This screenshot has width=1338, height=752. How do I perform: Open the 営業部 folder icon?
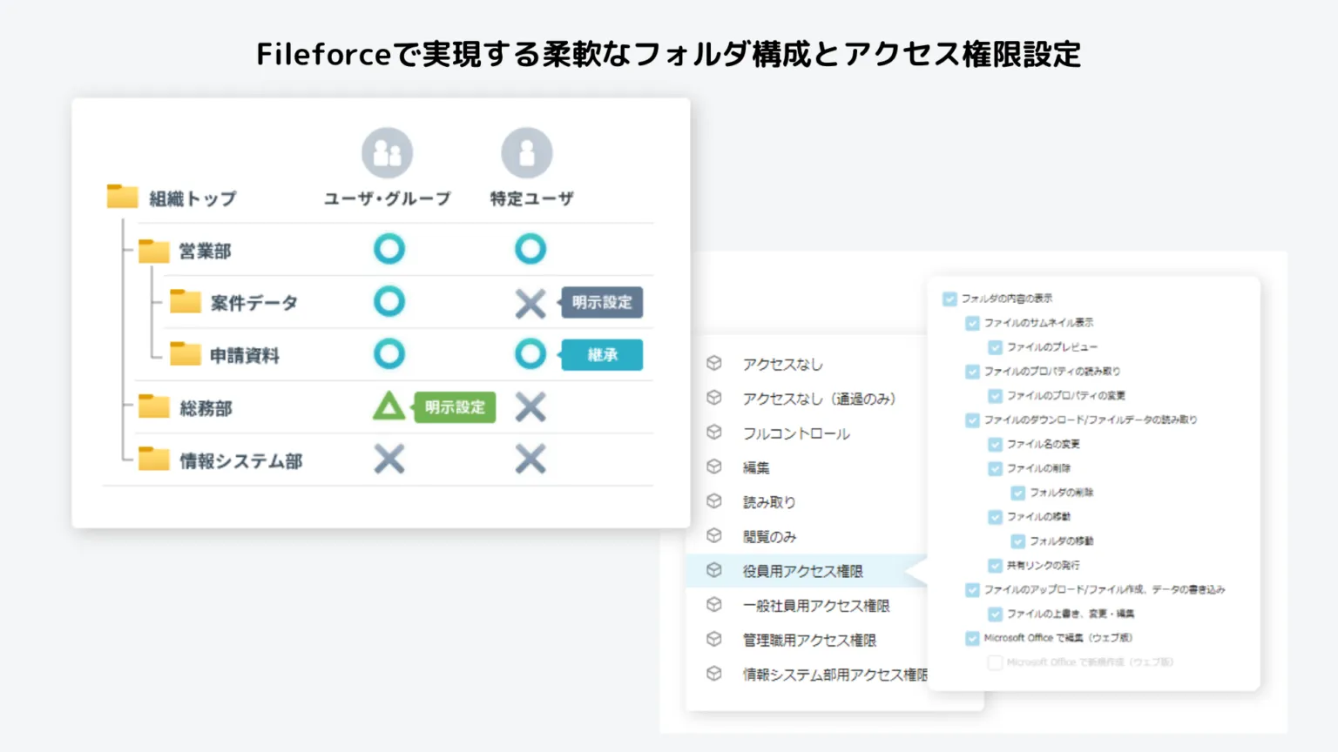pyautogui.click(x=153, y=249)
